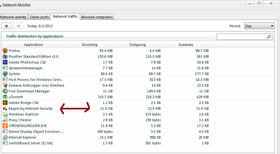Select the Network traffic tab

click(x=65, y=16)
